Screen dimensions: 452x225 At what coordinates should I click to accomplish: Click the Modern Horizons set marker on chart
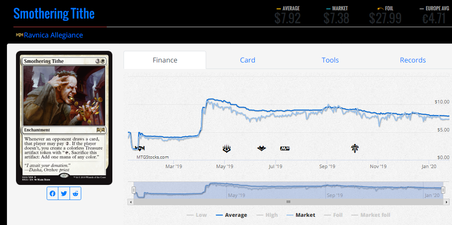261,148
